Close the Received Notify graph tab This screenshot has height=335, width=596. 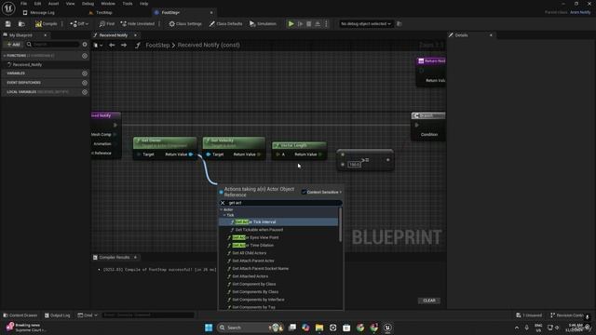pos(135,35)
